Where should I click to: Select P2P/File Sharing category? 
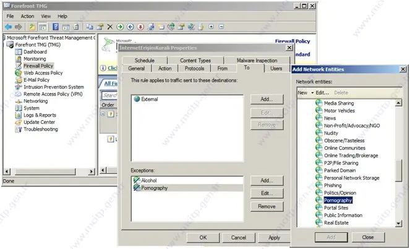click(341, 163)
